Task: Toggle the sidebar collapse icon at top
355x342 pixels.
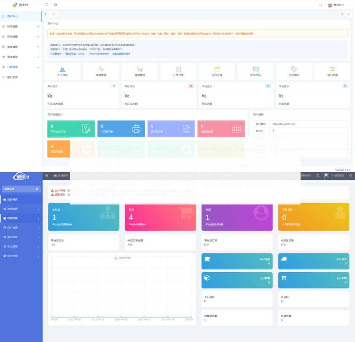Action: coord(47,5)
